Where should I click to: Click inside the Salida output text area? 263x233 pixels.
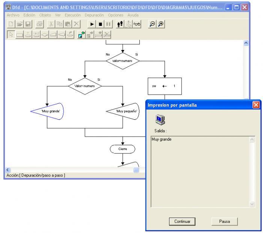200,172
